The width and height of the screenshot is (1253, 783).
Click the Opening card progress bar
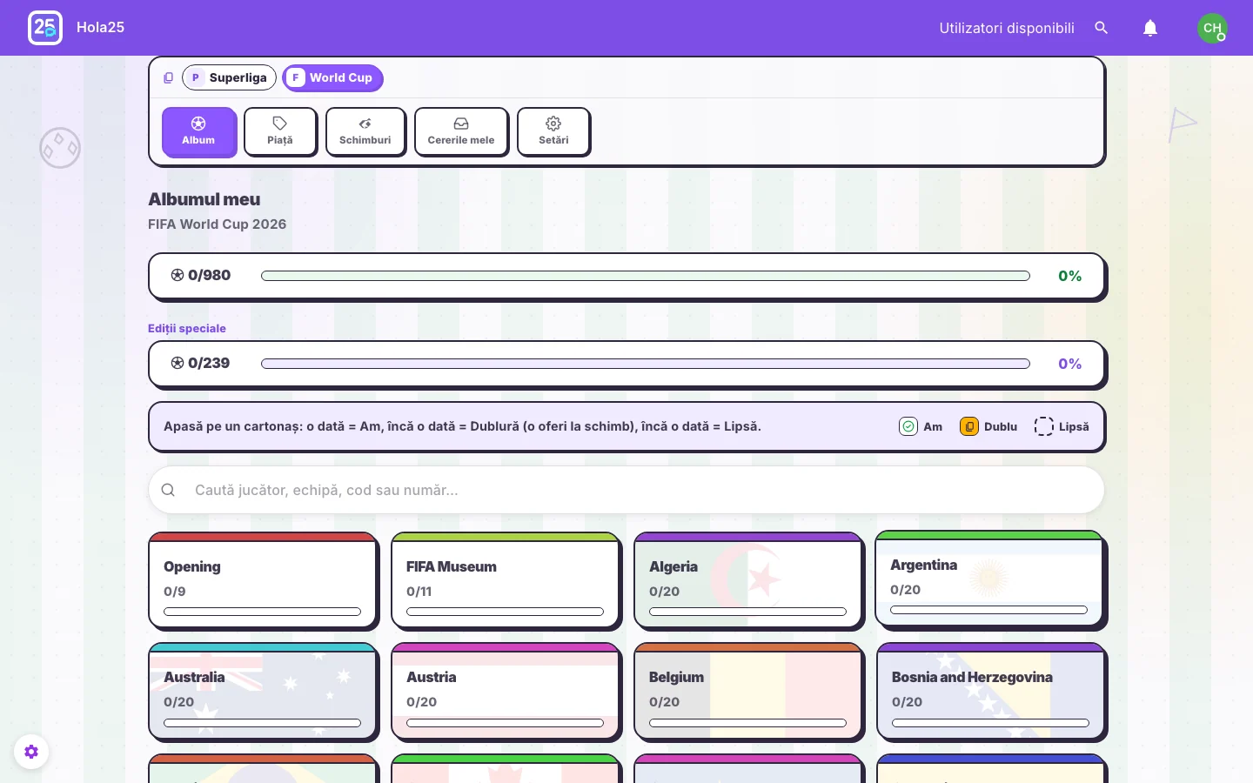262,612
